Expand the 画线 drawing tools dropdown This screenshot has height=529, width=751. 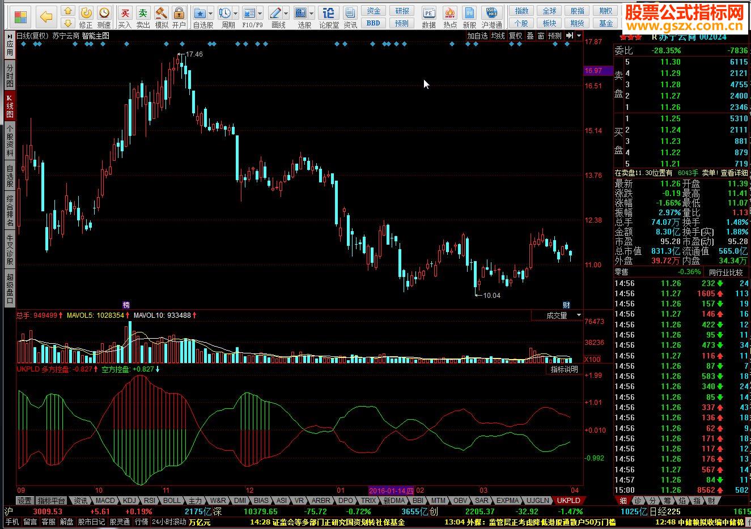(x=286, y=13)
